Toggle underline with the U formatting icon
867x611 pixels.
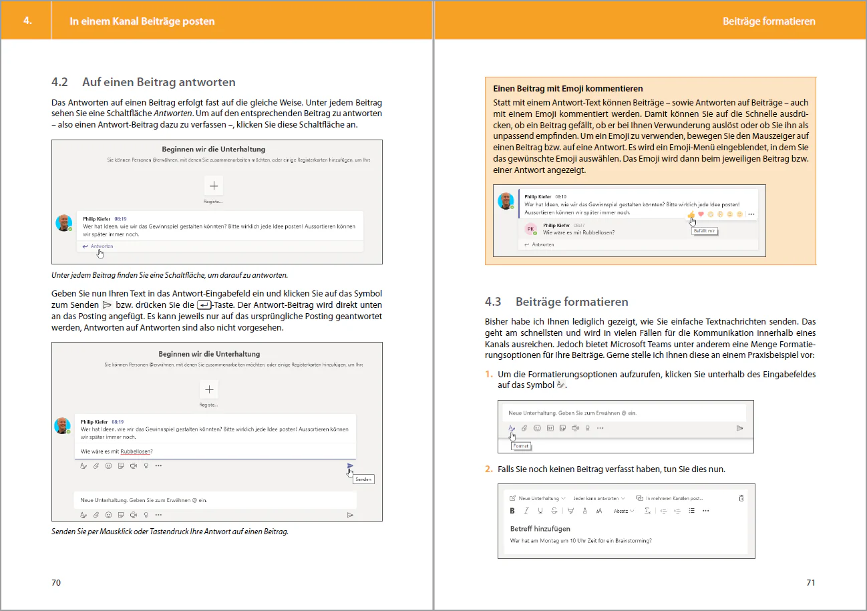pyautogui.click(x=540, y=511)
